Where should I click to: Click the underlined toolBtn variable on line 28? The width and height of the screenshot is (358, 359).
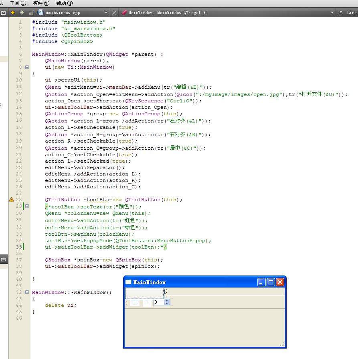click(x=98, y=200)
